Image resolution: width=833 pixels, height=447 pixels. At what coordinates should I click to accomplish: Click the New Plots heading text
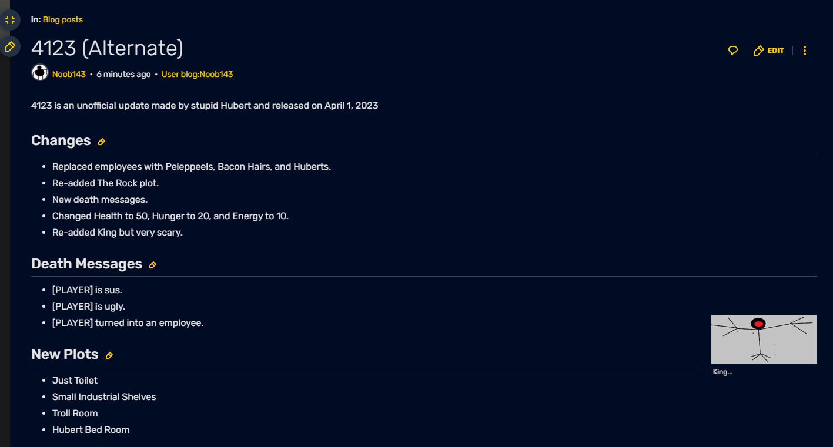point(65,354)
